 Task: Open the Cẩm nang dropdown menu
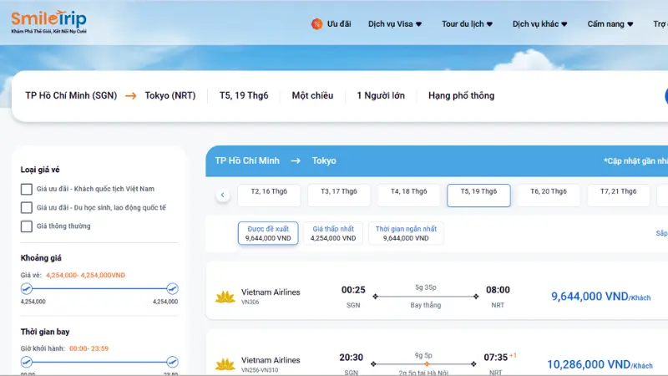point(610,24)
